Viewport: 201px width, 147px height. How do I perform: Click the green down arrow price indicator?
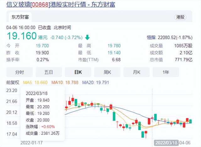[87, 37]
